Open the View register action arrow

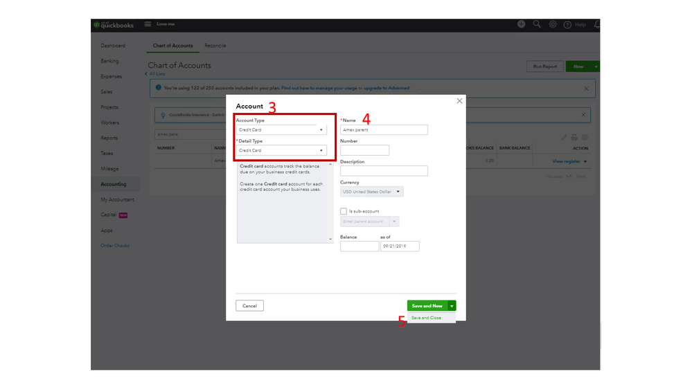(x=585, y=161)
